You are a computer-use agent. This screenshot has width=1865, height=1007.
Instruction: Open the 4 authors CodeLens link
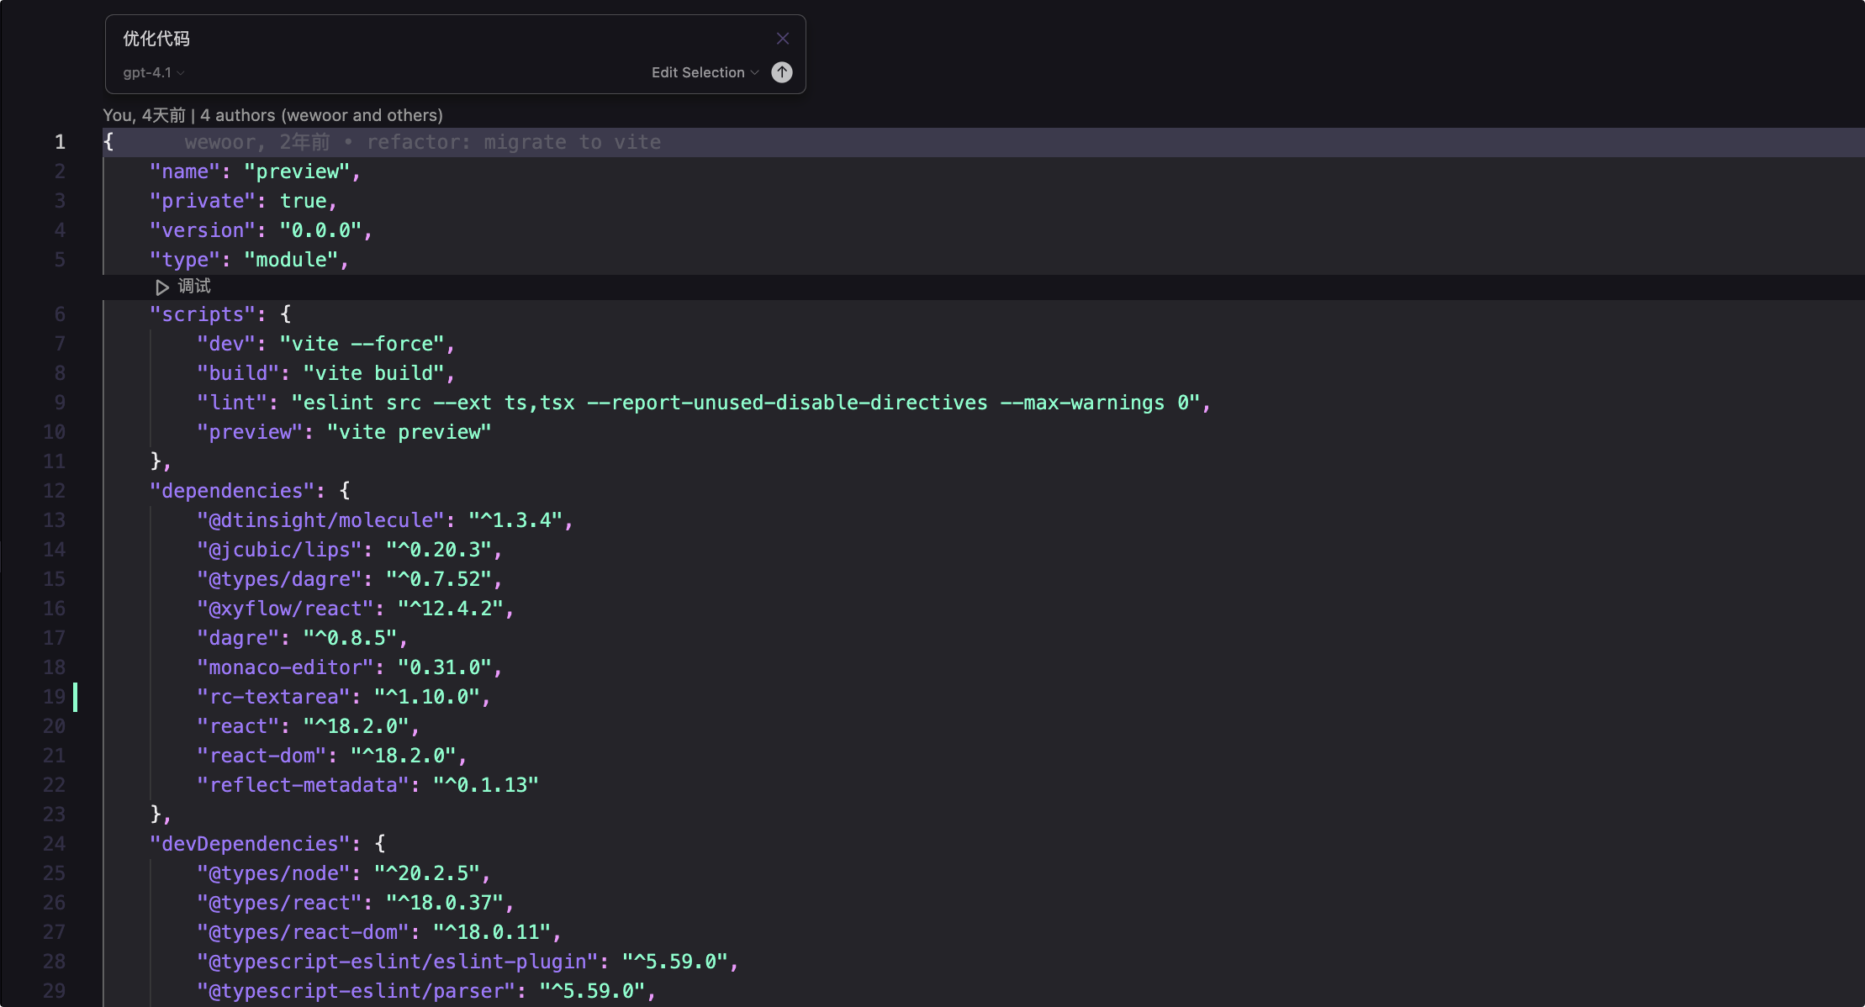(321, 115)
